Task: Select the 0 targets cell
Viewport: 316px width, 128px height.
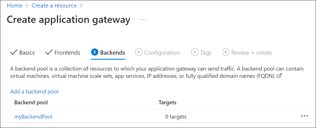Action: point(176,117)
